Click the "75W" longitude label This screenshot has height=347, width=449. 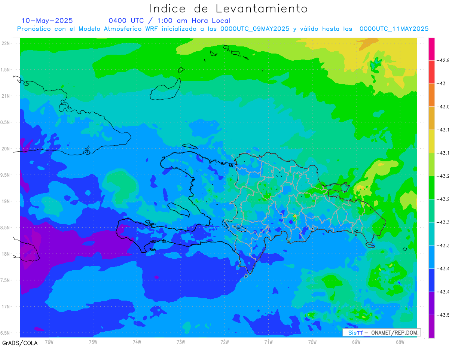tap(93, 342)
